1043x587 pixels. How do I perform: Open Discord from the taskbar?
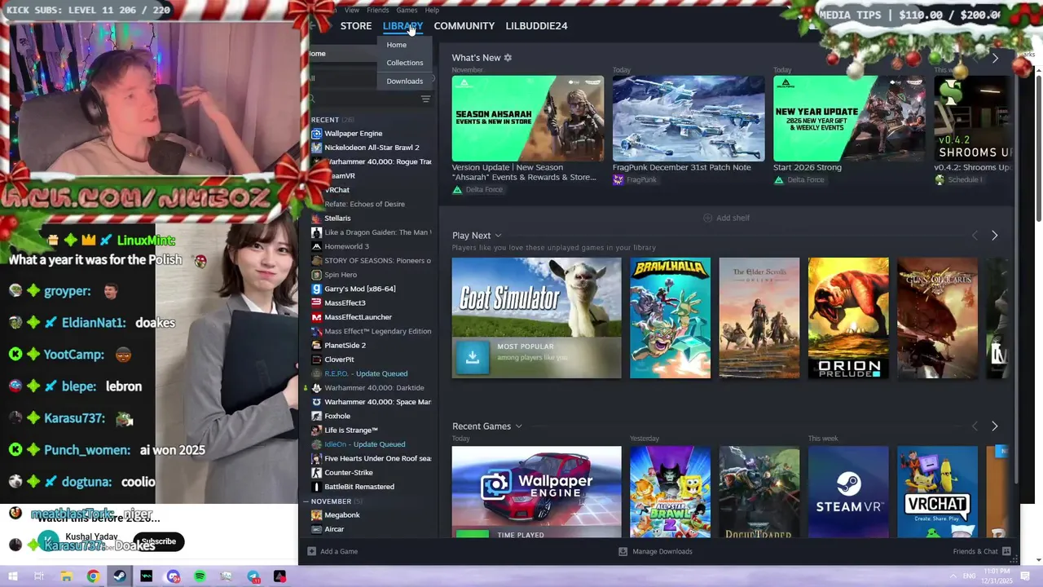173,576
